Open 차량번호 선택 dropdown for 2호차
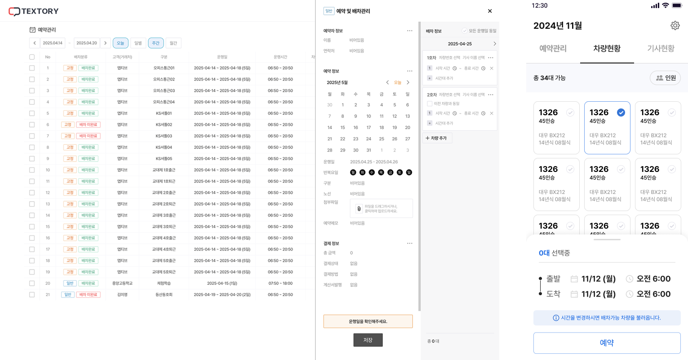Image resolution: width=688 pixels, height=360 pixels. coord(449,94)
